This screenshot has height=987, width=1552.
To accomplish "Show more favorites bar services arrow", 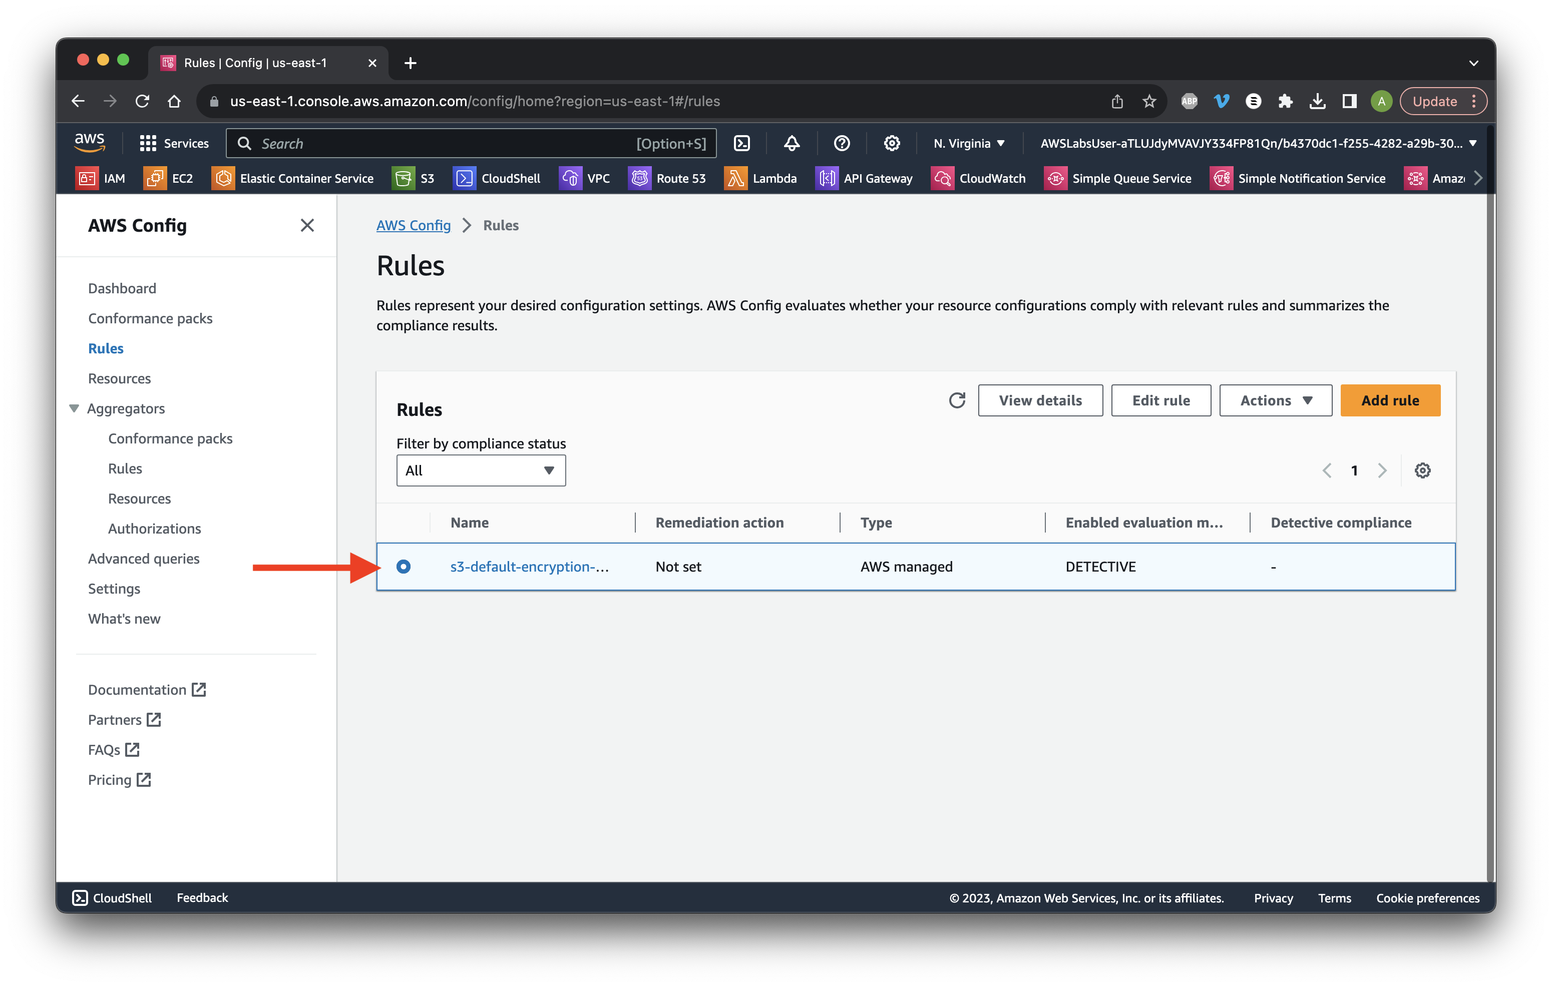I will 1478,179.
